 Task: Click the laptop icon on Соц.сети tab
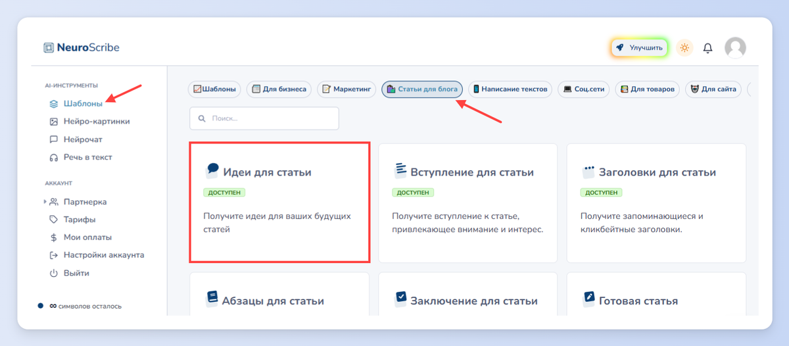(567, 89)
